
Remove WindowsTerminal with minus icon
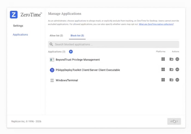tap(177, 80)
